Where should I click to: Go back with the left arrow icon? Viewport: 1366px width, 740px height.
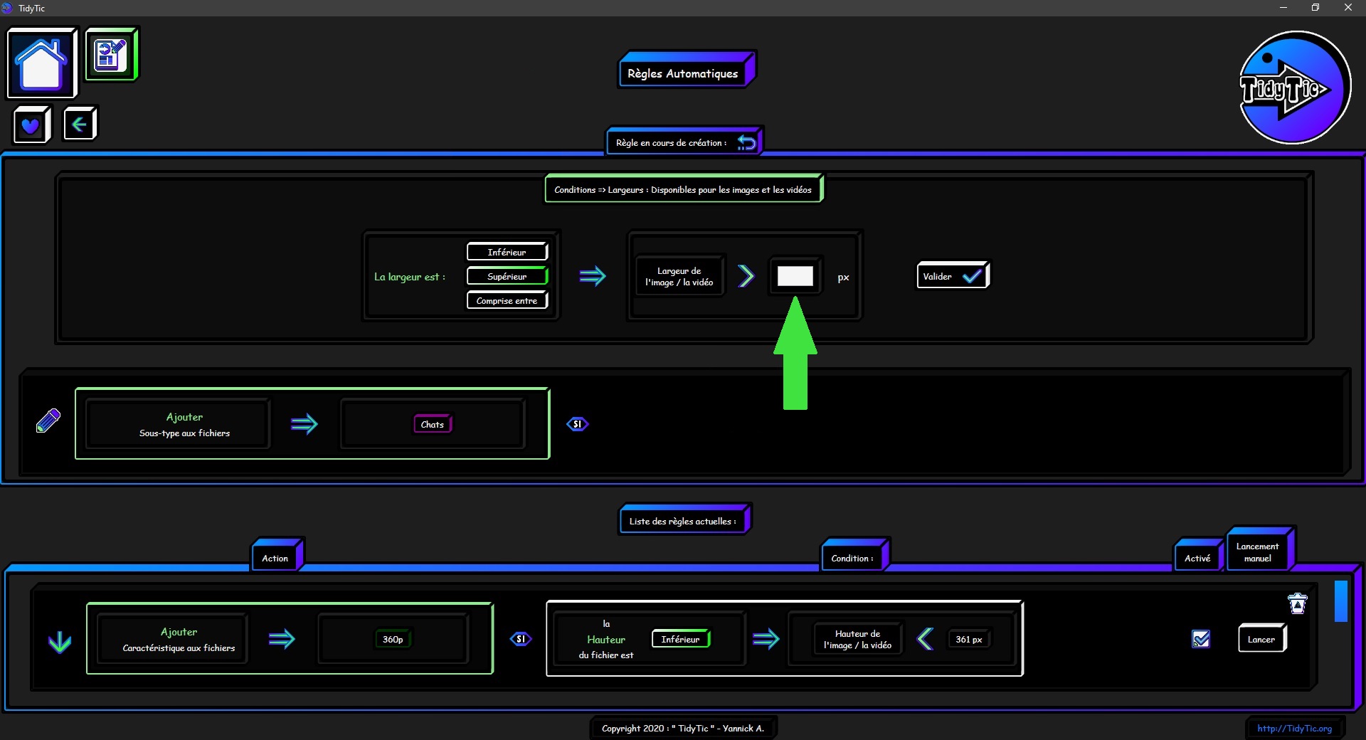80,125
